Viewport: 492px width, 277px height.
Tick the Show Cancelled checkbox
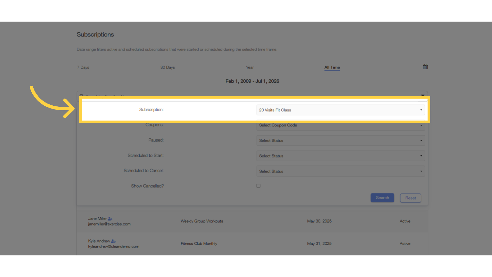coord(258,186)
